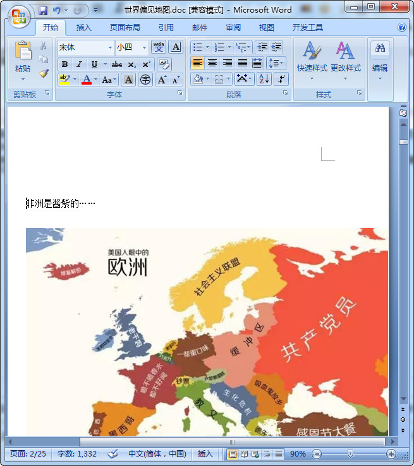Image resolution: width=414 pixels, height=466 pixels.
Task: Open Quick Styles gallery
Action: coord(312,61)
